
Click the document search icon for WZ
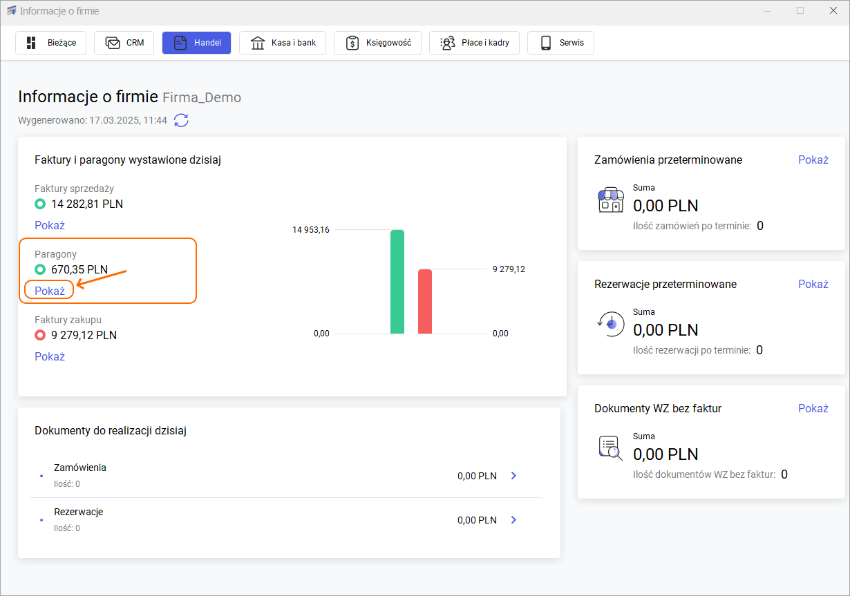pos(611,448)
